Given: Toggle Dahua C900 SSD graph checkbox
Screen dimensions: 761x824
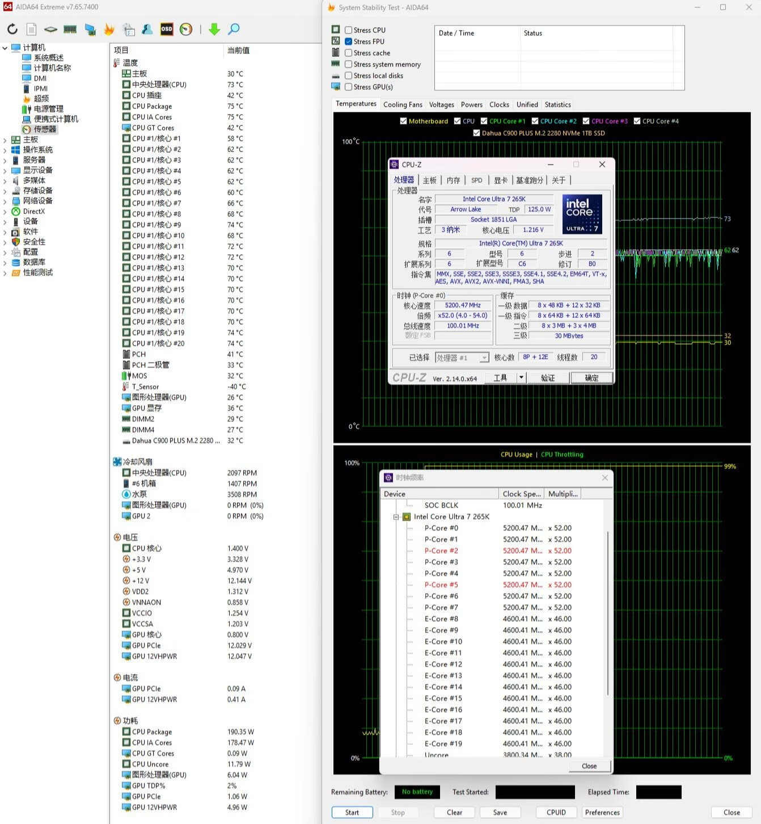Looking at the screenshot, I should pos(477,133).
